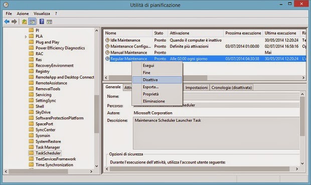Click the details pane scroll down arrow
This screenshot has height=185, width=311.
[302, 163]
